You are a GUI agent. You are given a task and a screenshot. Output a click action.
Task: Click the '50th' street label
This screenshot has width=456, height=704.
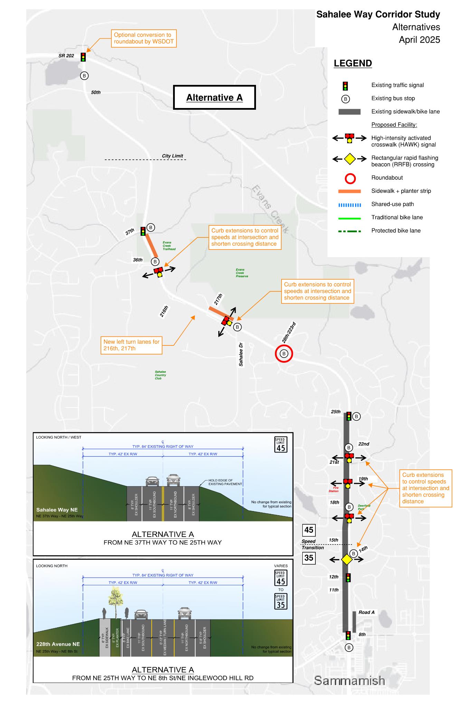(x=96, y=92)
